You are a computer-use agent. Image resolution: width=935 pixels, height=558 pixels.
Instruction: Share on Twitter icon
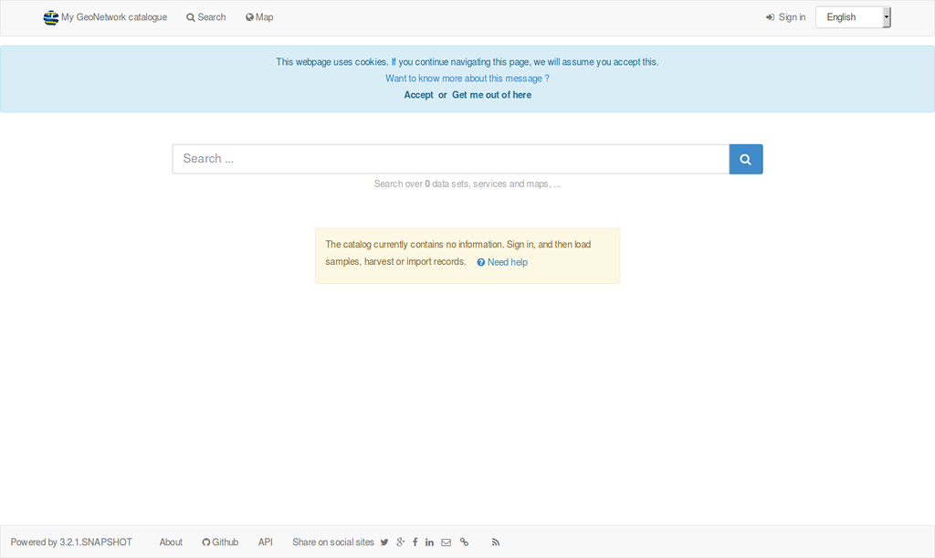point(384,542)
